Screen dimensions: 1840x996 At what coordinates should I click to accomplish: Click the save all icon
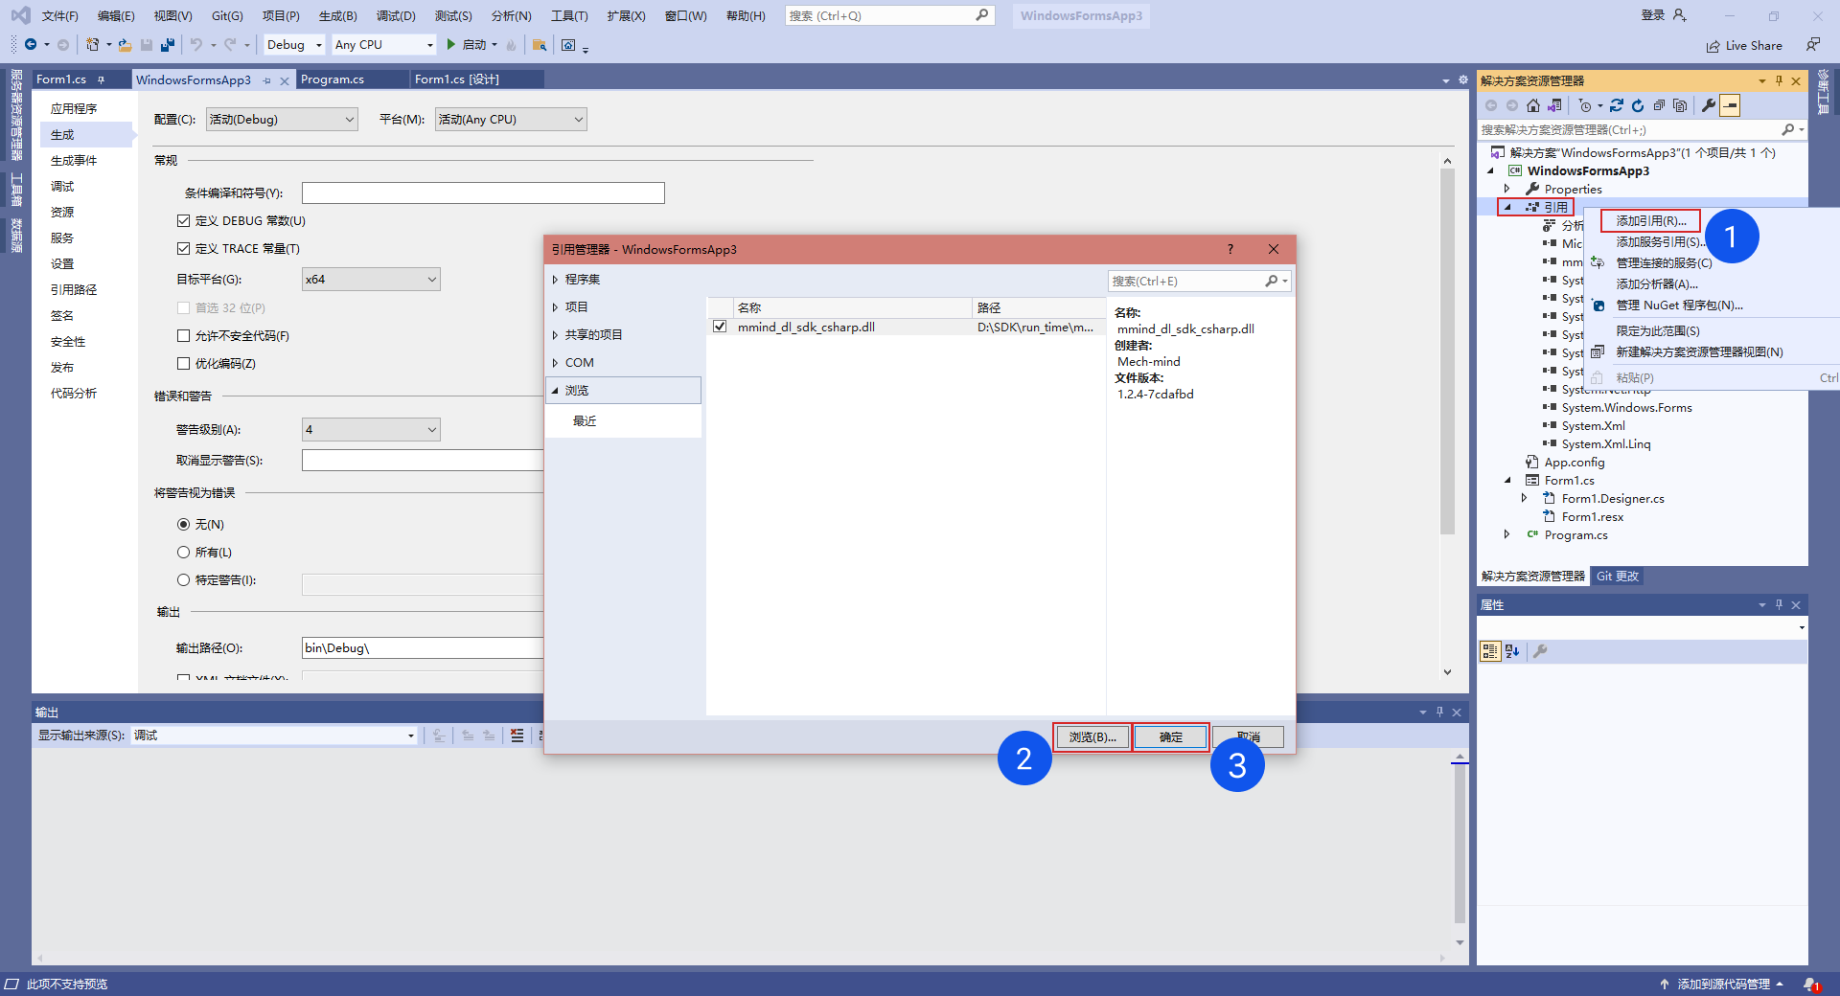click(168, 45)
